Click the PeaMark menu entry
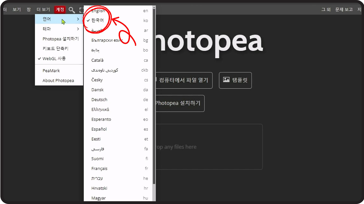364x204 pixels. tap(51, 71)
